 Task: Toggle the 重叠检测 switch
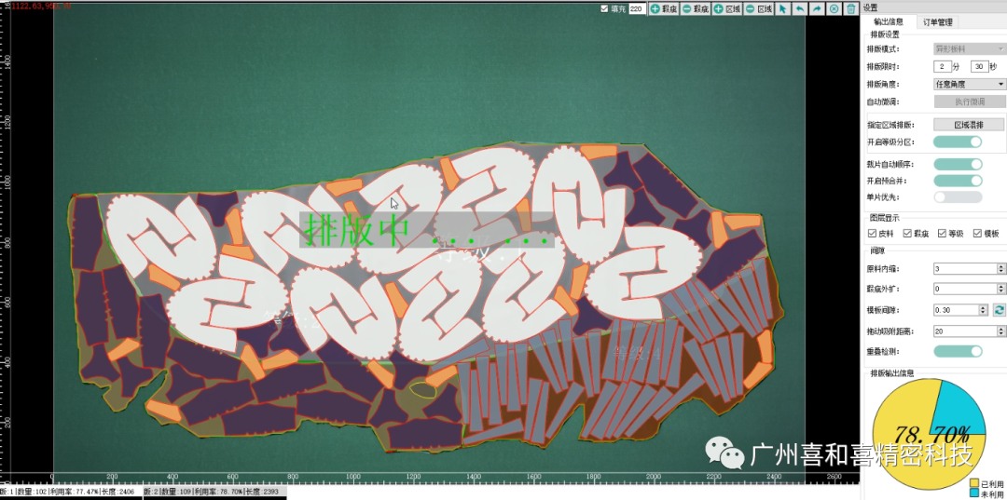point(958,351)
